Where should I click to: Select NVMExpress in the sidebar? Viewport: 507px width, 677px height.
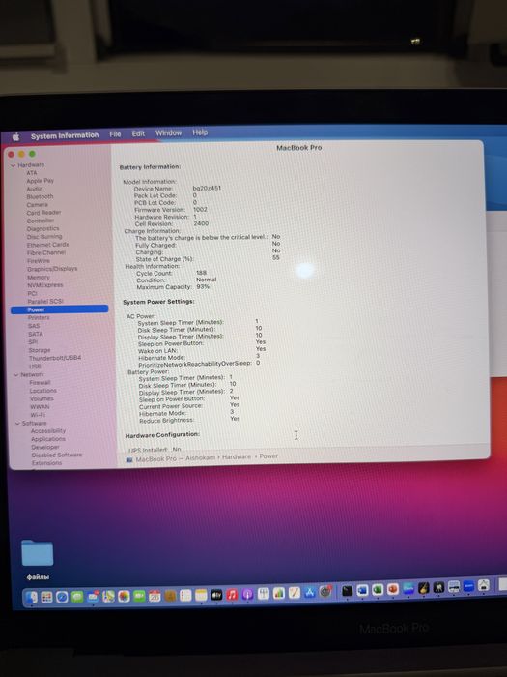(x=45, y=285)
